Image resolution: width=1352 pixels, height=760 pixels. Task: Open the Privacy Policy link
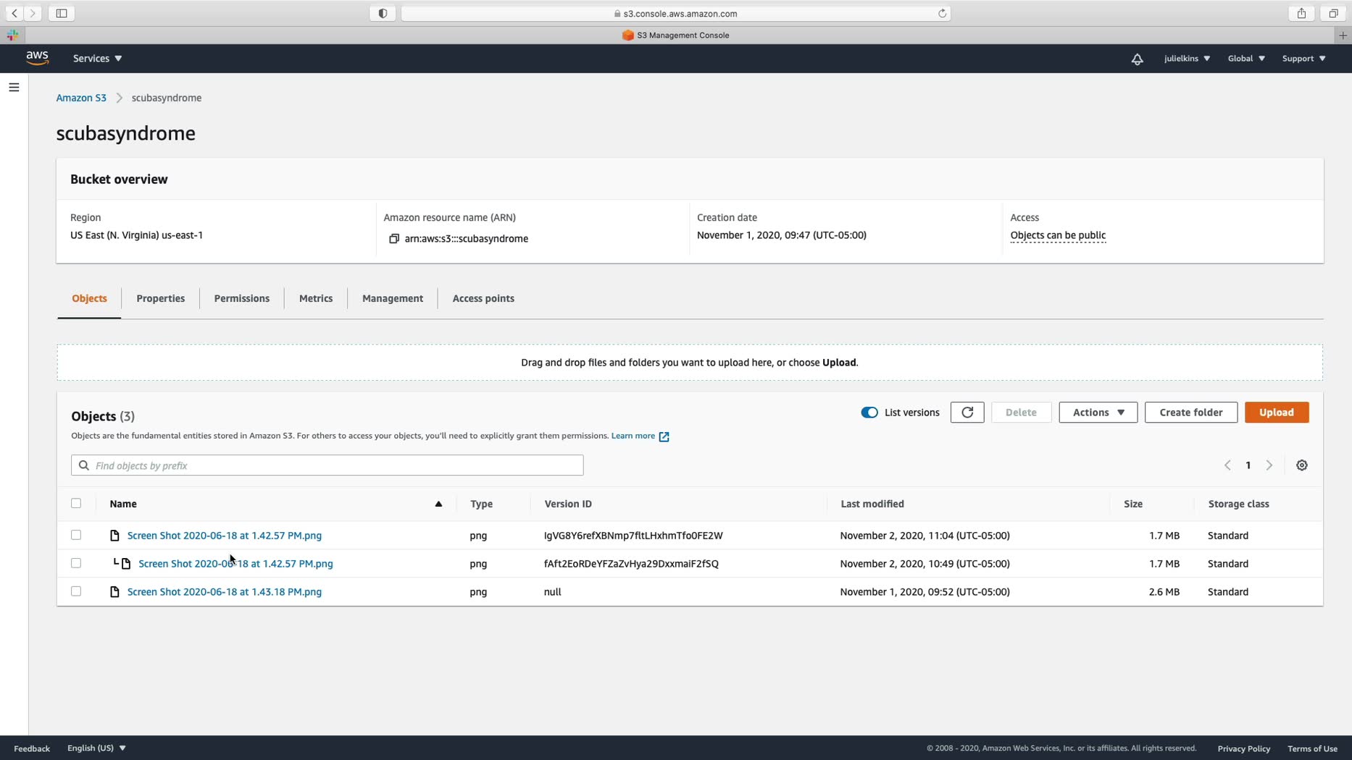(1243, 748)
